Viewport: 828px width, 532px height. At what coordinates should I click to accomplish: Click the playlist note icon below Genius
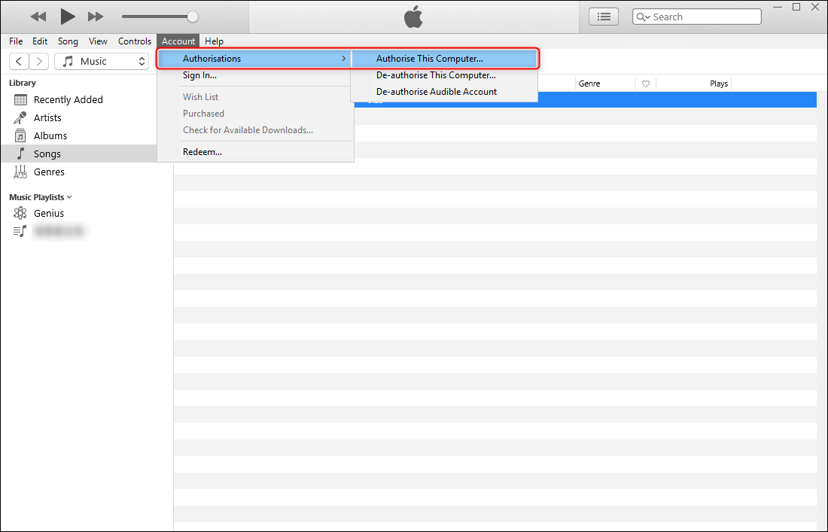pyautogui.click(x=20, y=231)
